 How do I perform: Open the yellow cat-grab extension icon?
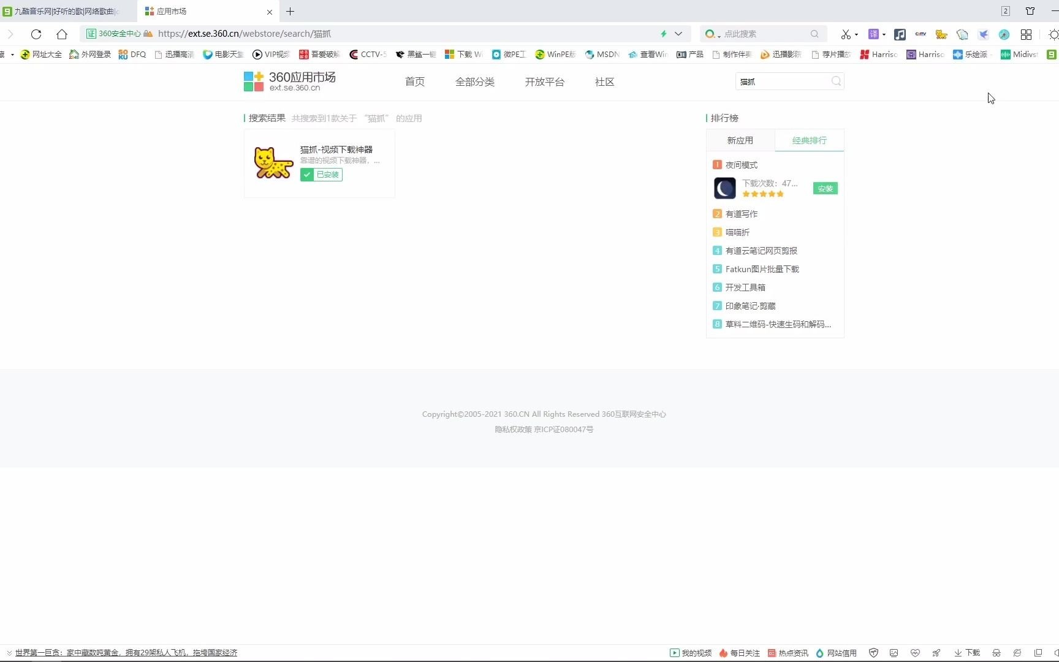[941, 34]
